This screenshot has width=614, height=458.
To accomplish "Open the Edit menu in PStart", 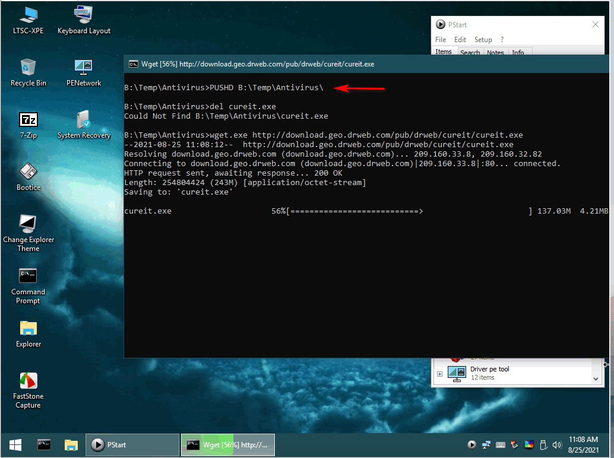I will click(460, 40).
